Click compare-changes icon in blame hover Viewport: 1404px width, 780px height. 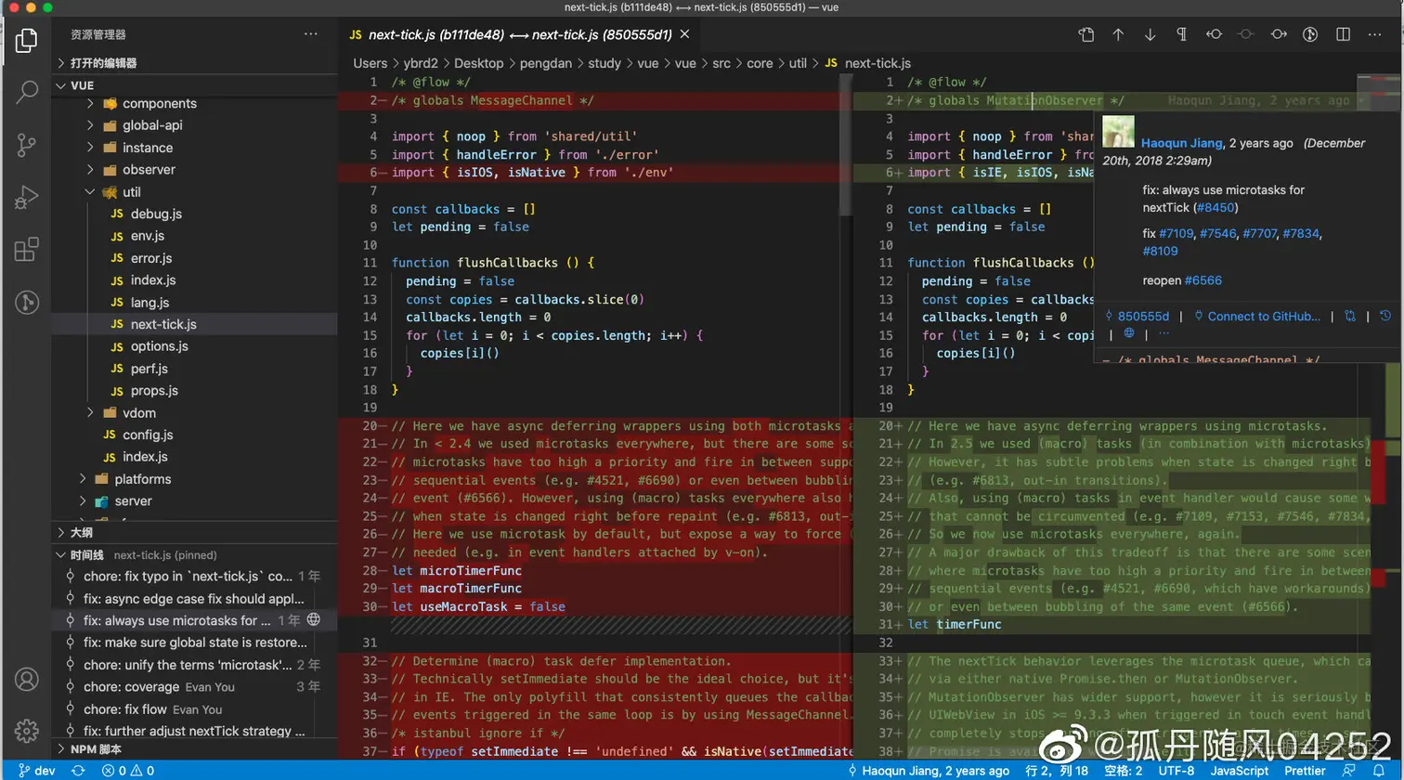pos(1350,317)
